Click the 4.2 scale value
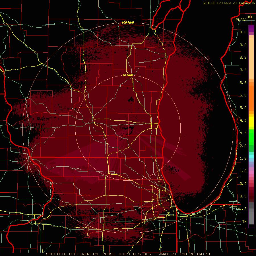Image resolution: width=256 pixels, height=256 pixels. (243, 121)
